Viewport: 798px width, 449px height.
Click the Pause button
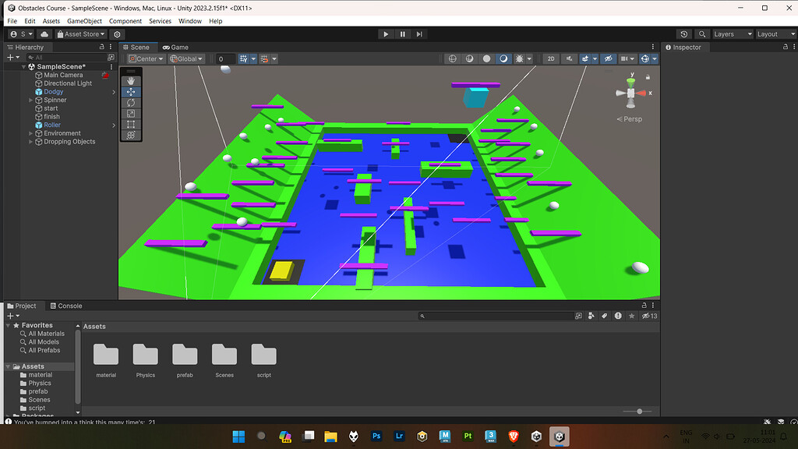coord(403,34)
